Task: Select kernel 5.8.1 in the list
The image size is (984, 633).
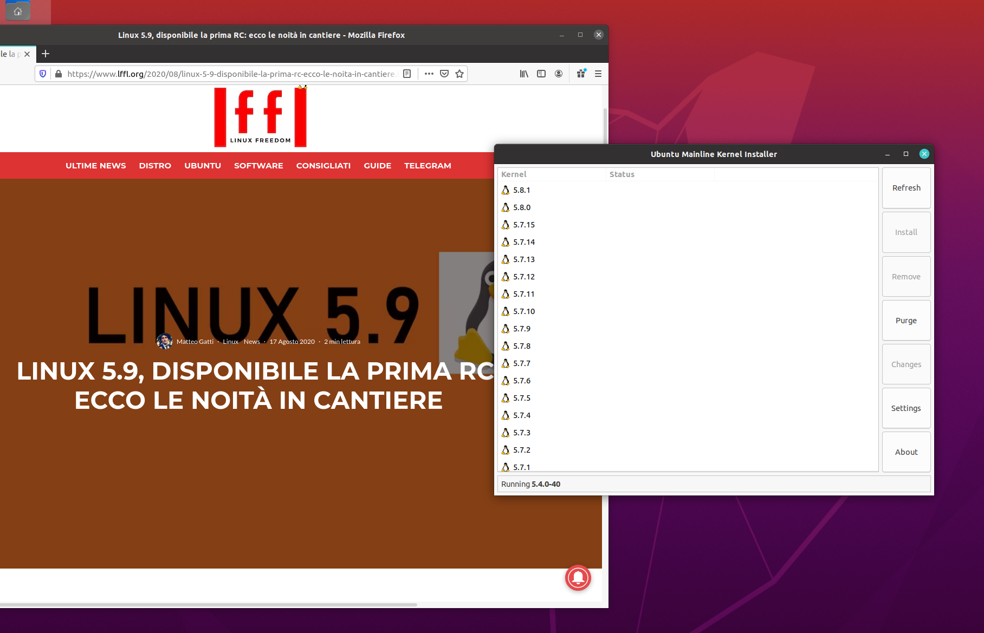Action: 688,190
